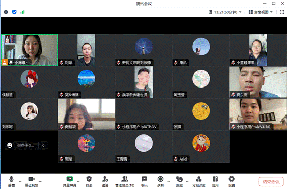This screenshot has height=189, width=287.
Task: Click the blue security shield icon
Action: click(x=15, y=12)
